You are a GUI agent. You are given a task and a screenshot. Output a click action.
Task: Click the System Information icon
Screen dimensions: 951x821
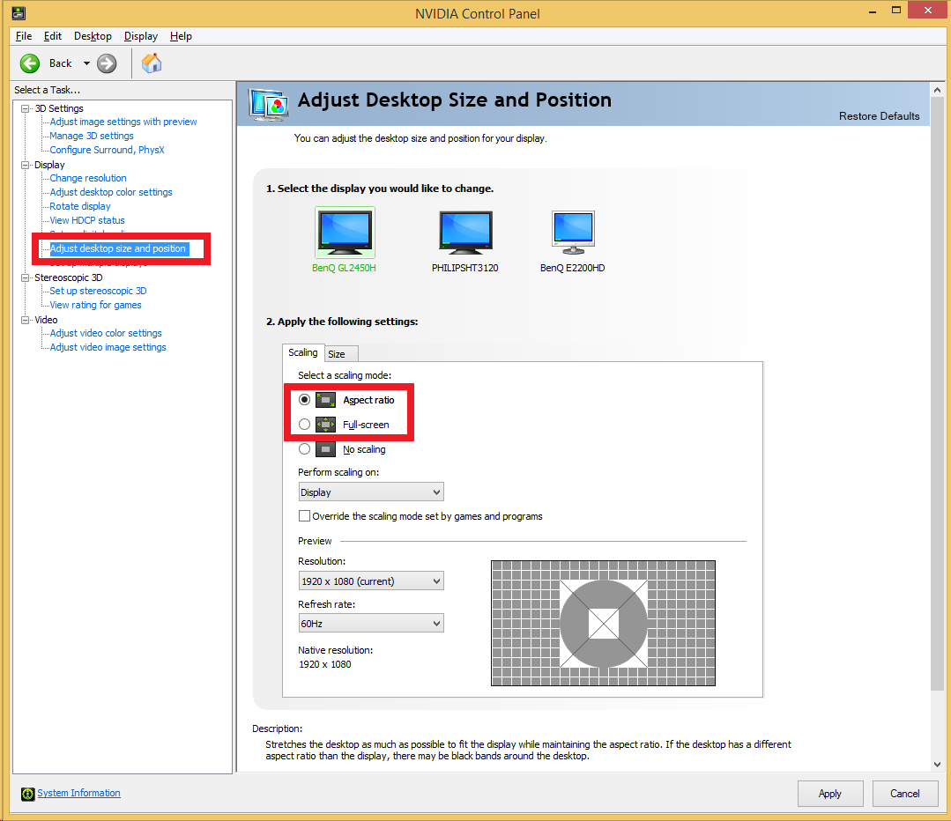[x=28, y=794]
